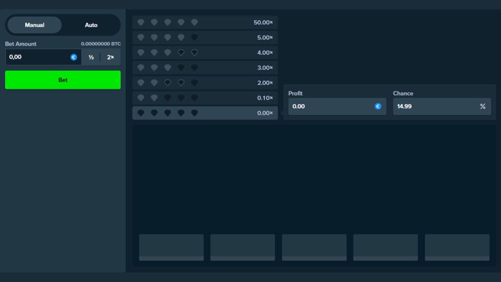Select the 3.00× payout row
This screenshot has width=501, height=282.
[205, 68]
